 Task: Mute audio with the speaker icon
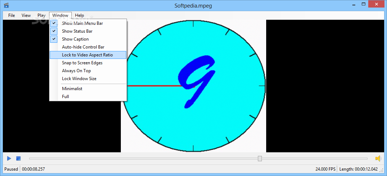(x=378, y=158)
